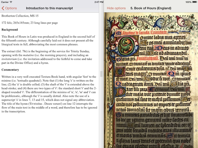Tap line number 20 in manuscript margin
The width and height of the screenshot is (198, 148).
196,130
